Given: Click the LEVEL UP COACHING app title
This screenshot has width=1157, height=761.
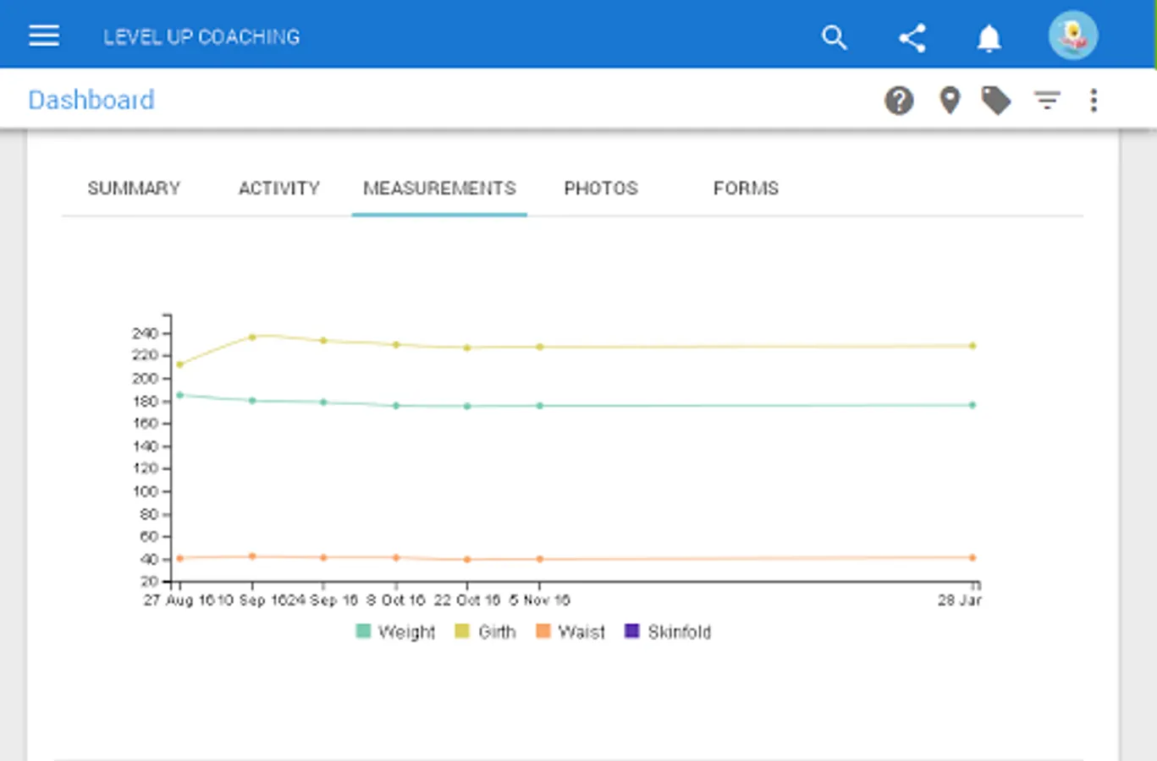Looking at the screenshot, I should point(201,37).
